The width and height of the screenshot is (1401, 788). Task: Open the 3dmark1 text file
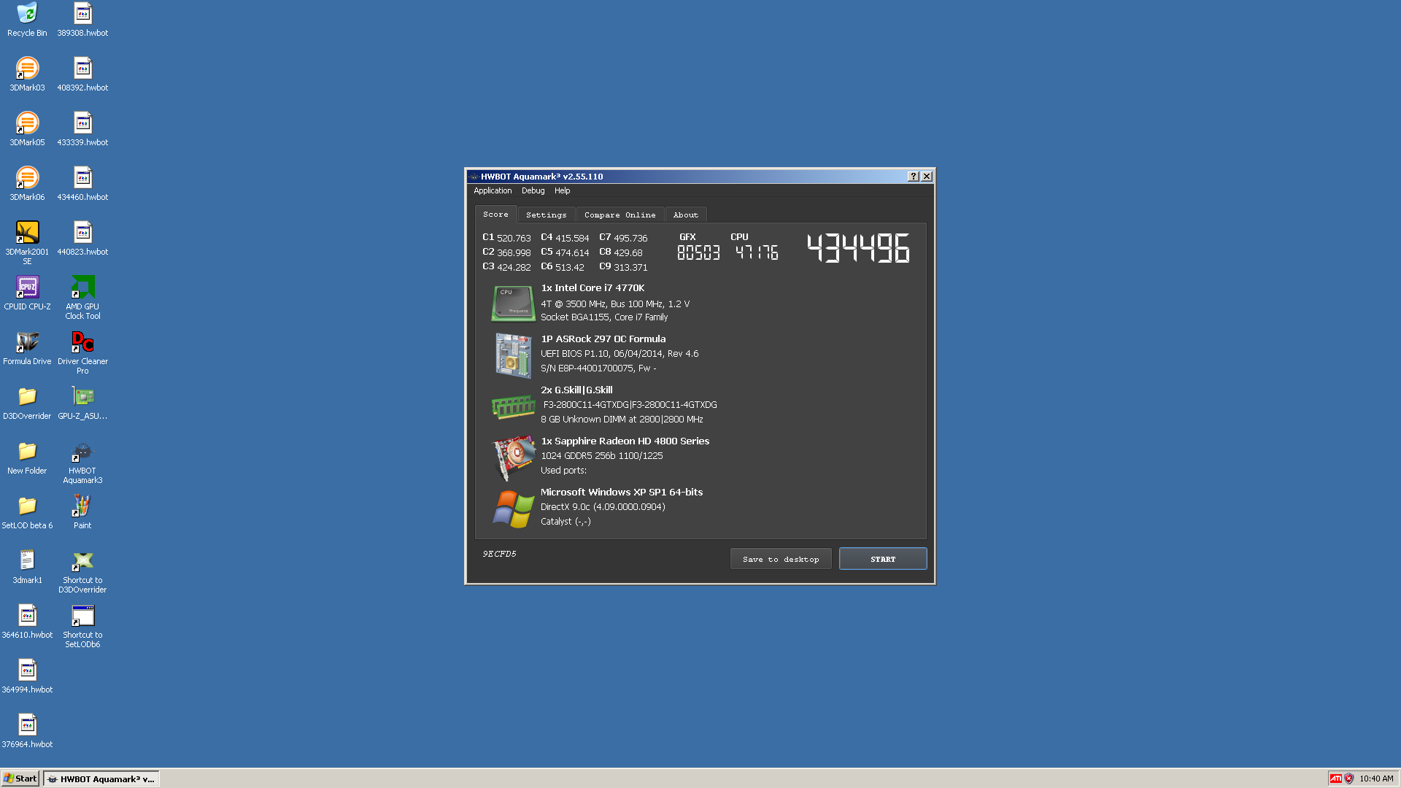coord(27,567)
